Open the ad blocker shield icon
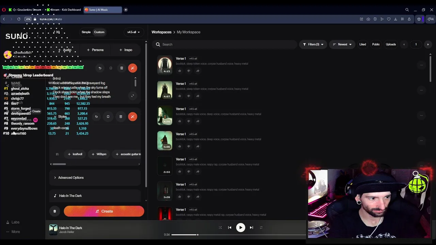 [375, 19]
